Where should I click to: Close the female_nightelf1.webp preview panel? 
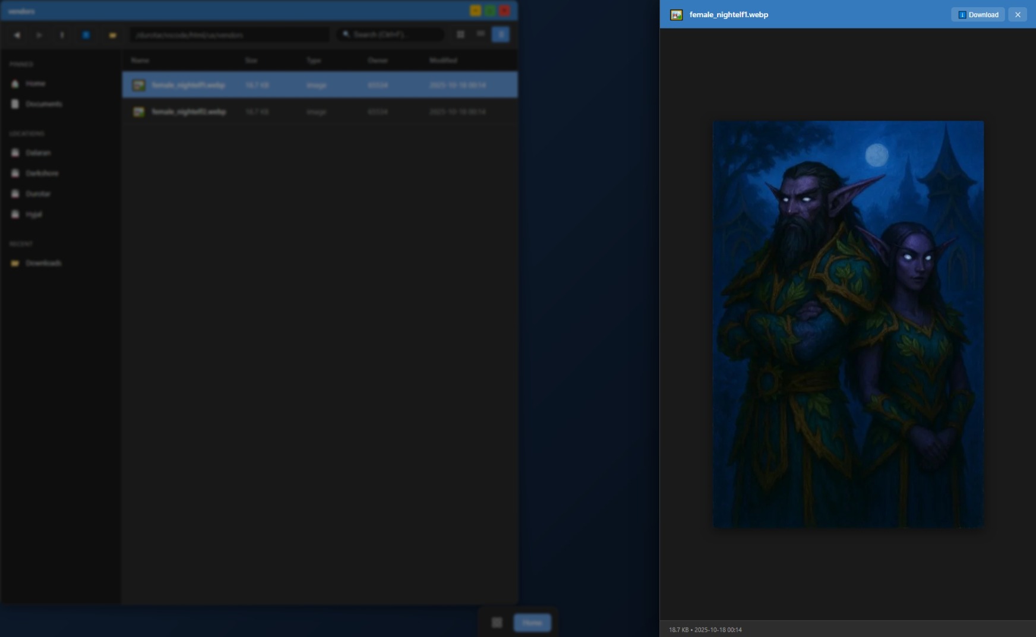(1018, 15)
